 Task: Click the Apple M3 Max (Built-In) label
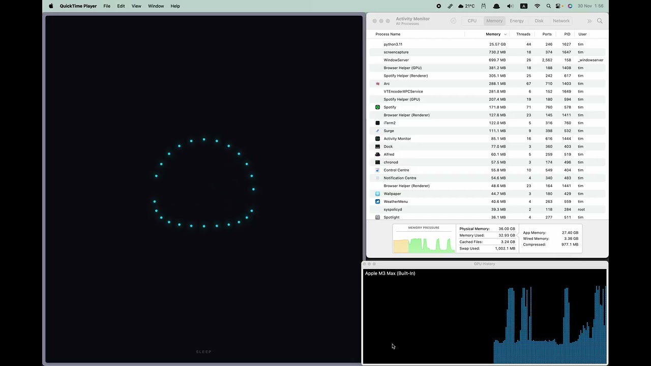pos(390,273)
